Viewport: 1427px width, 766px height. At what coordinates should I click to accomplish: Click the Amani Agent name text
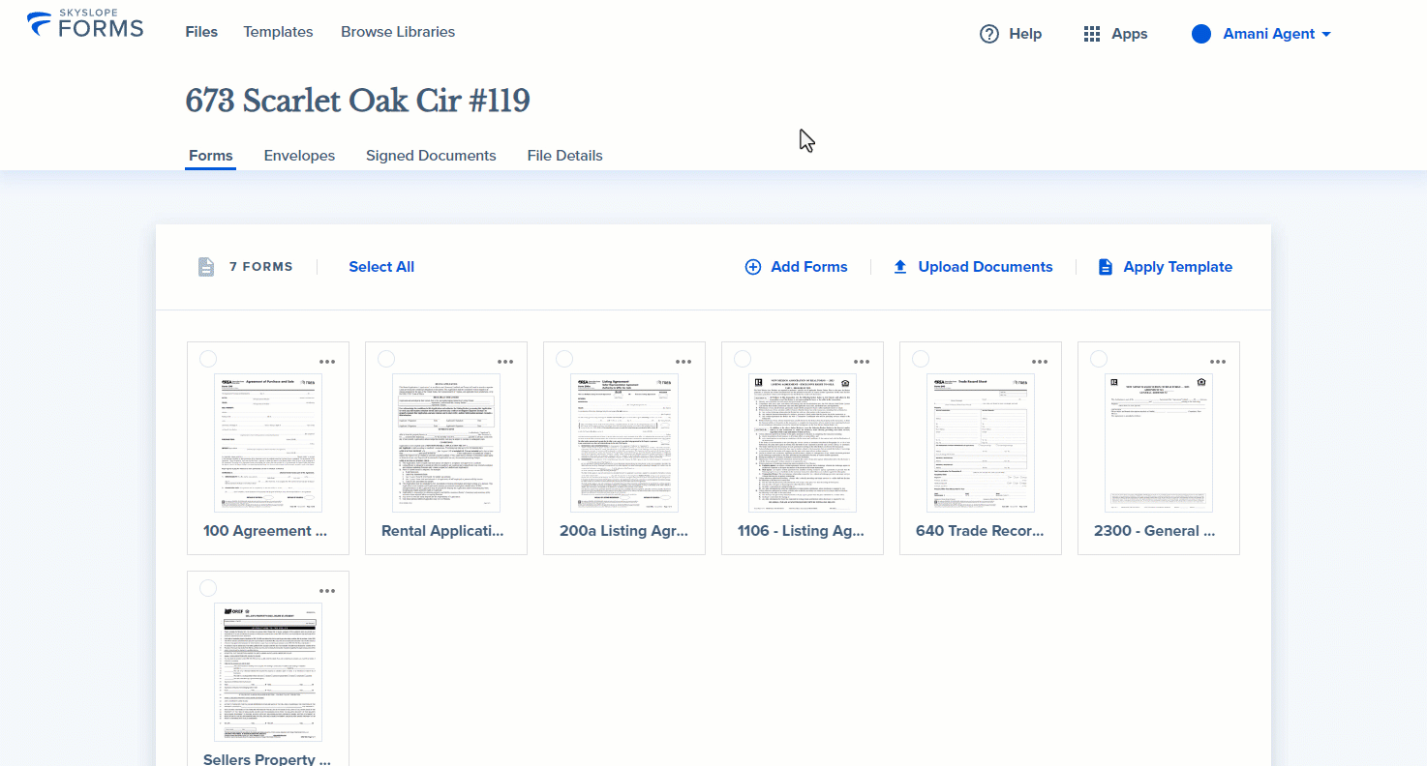(1268, 34)
